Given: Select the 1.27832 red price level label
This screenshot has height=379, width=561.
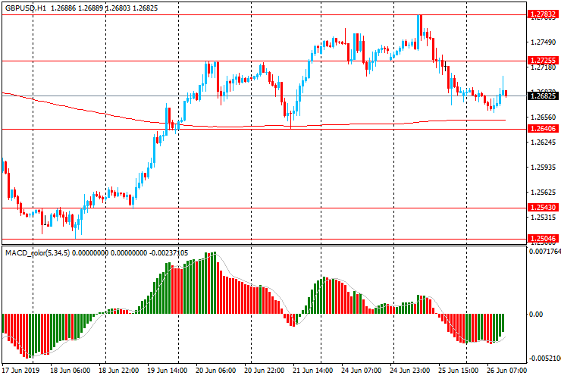Looking at the screenshot, I should 543,14.
